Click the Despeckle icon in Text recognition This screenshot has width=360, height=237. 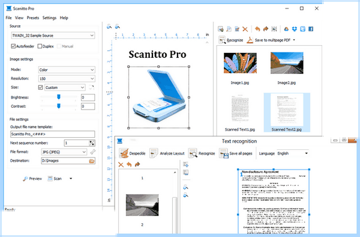pos(124,153)
